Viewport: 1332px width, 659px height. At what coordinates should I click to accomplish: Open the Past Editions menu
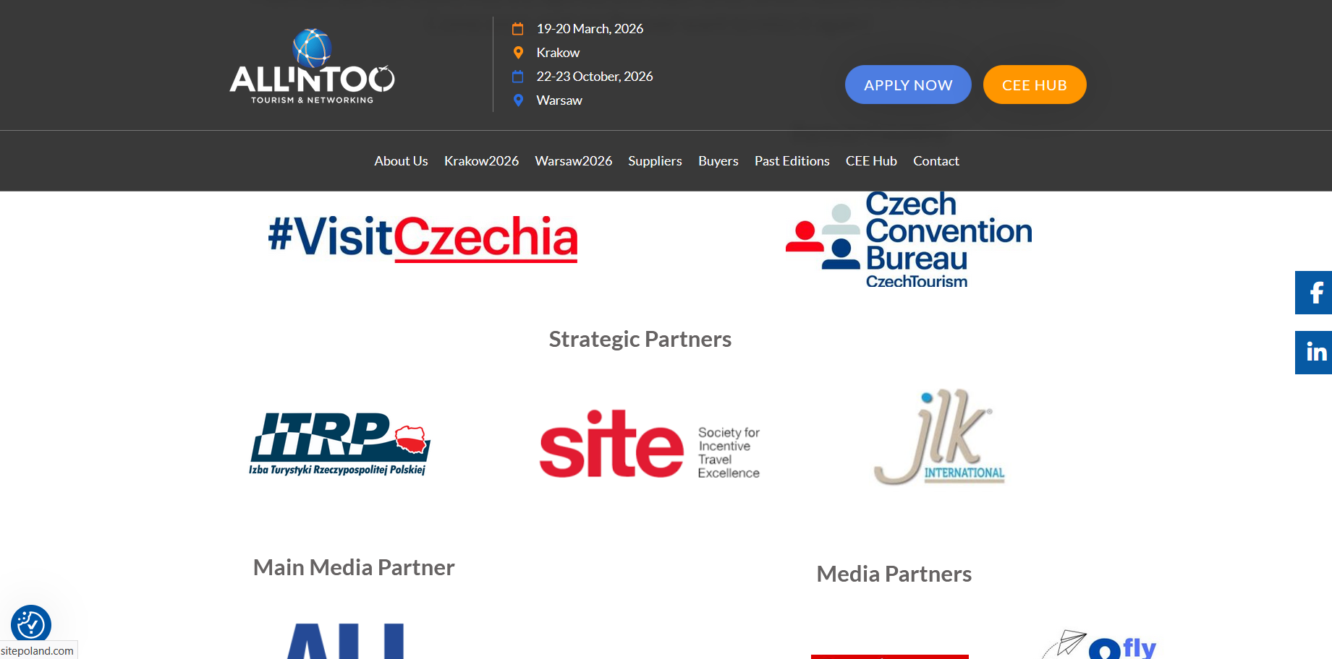click(792, 161)
